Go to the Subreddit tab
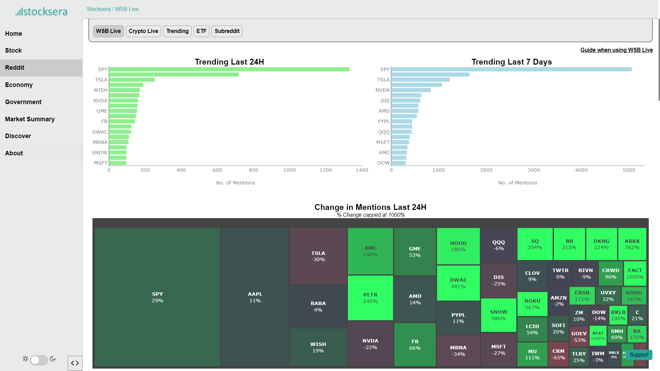 [x=227, y=31]
